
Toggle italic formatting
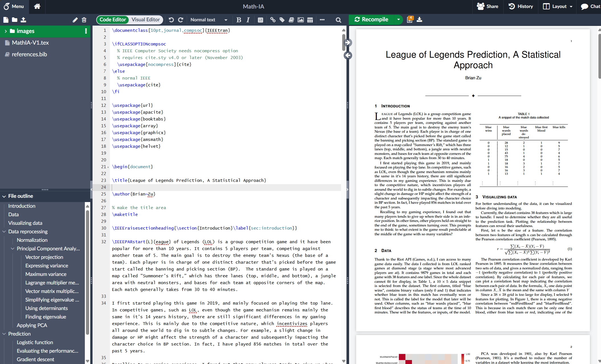248,20
